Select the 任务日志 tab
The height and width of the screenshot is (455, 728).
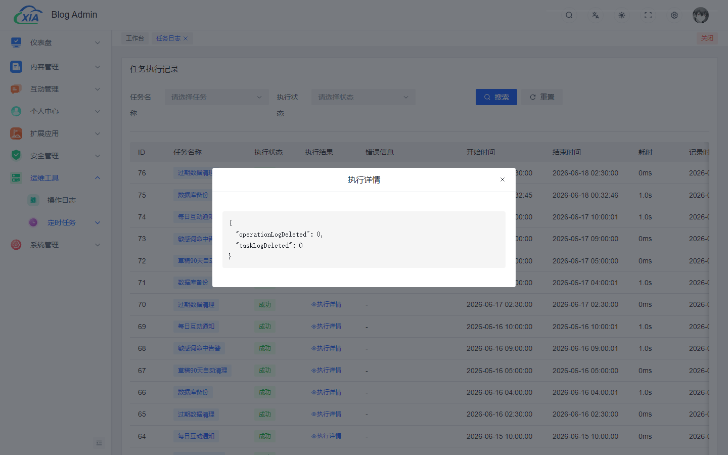click(168, 38)
